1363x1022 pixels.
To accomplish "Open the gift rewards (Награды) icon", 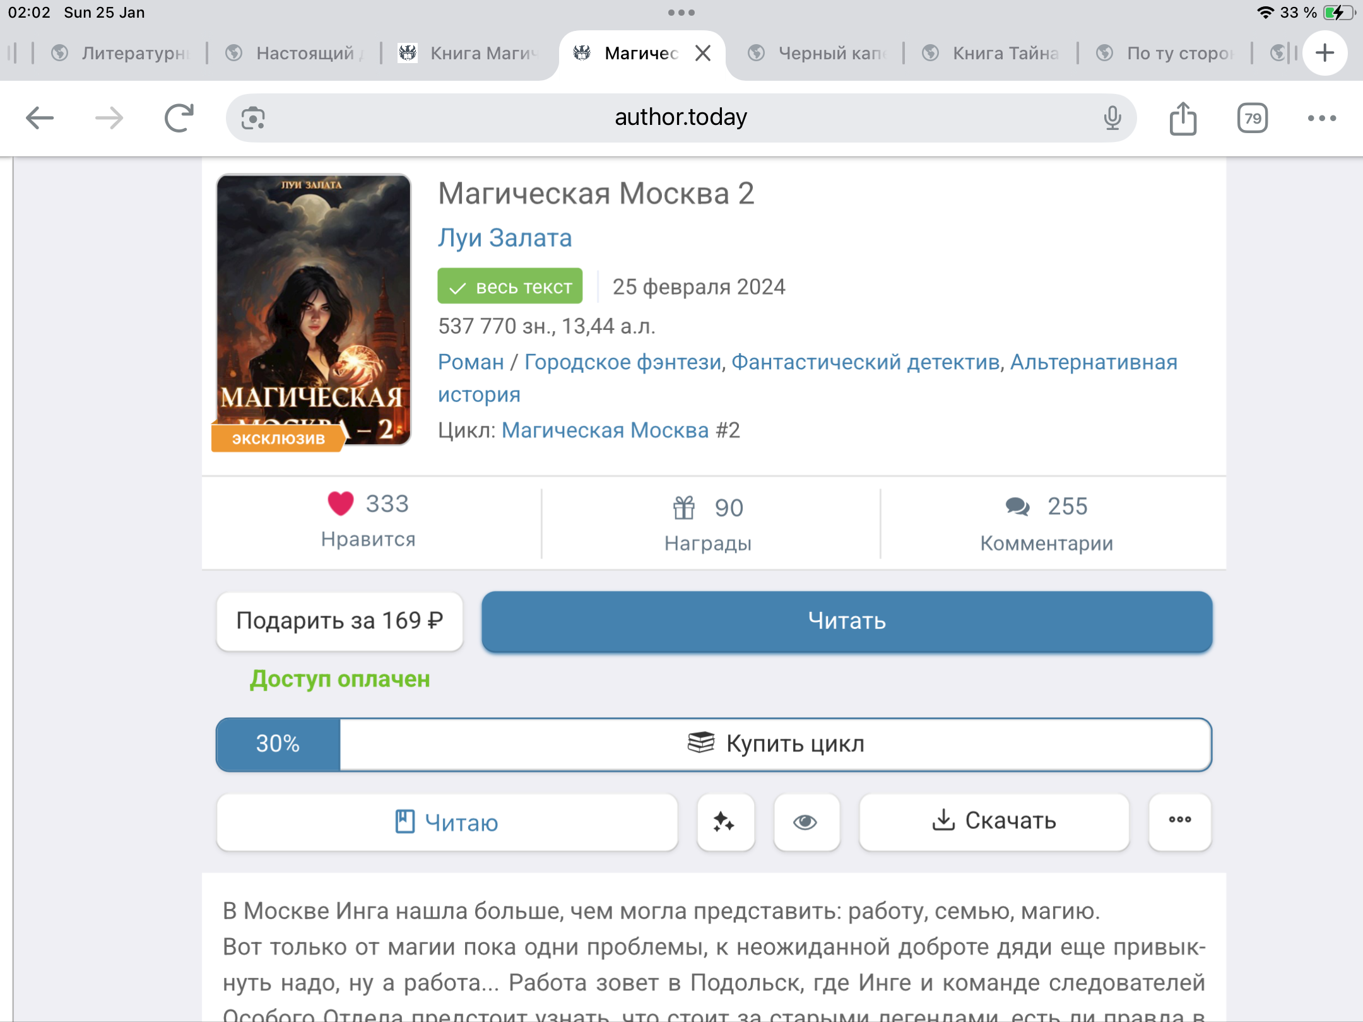I will tap(684, 508).
